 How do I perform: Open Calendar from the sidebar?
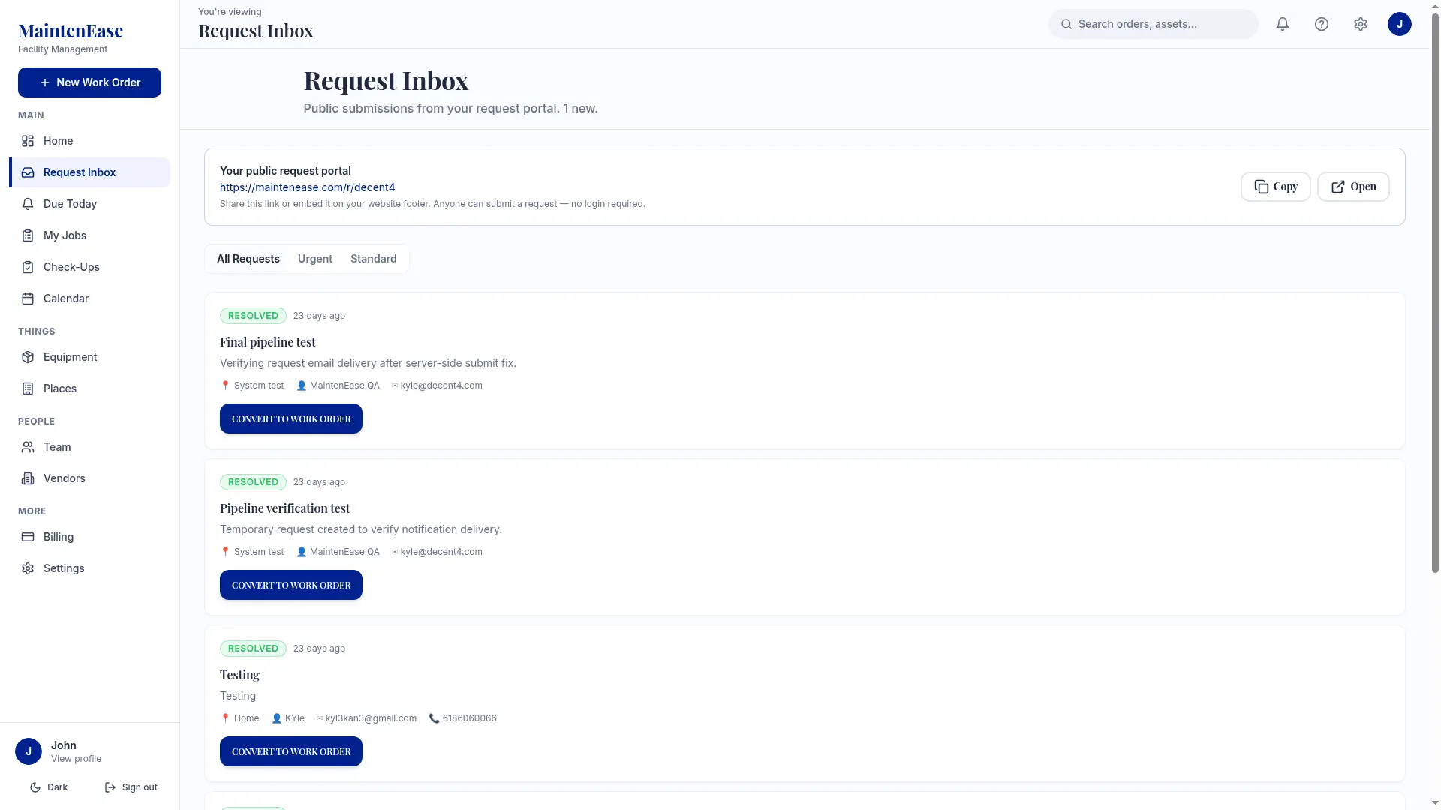pos(90,298)
